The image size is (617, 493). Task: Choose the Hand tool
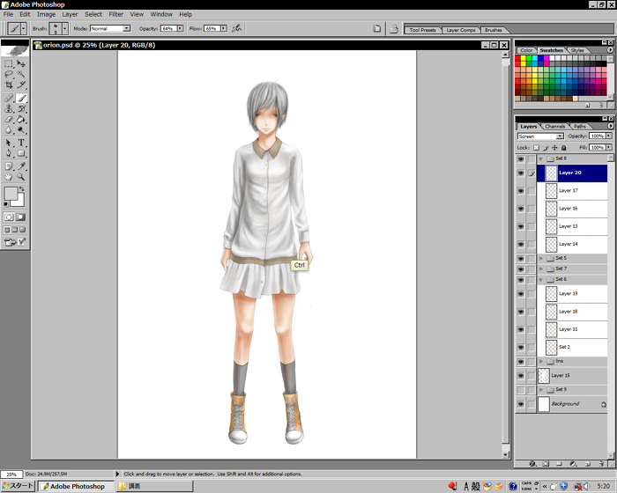(x=9, y=176)
